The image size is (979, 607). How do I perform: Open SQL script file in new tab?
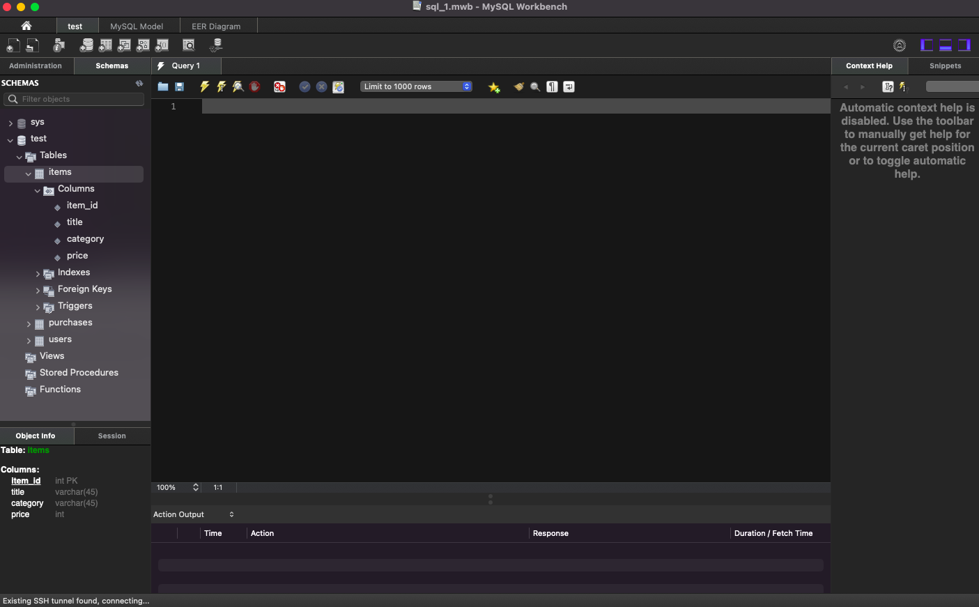click(x=32, y=45)
